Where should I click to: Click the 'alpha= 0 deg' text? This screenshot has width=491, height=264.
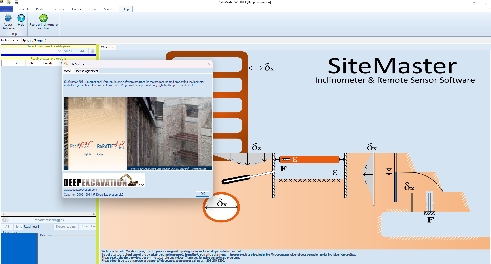pos(11,232)
